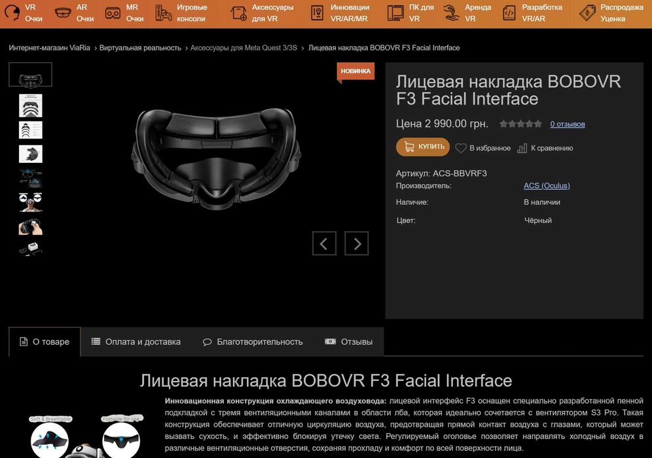652x458 pixels.
Task: Click the document icon on О товаре tab
Action: coord(24,342)
